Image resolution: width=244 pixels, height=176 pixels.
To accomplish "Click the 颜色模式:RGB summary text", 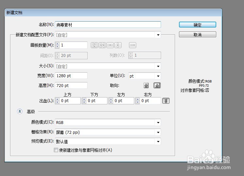I will coord(200,81).
